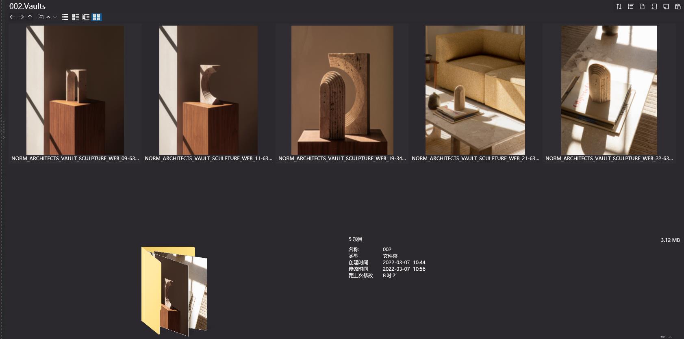Switch to plain list view
684x339 pixels.
(65, 17)
